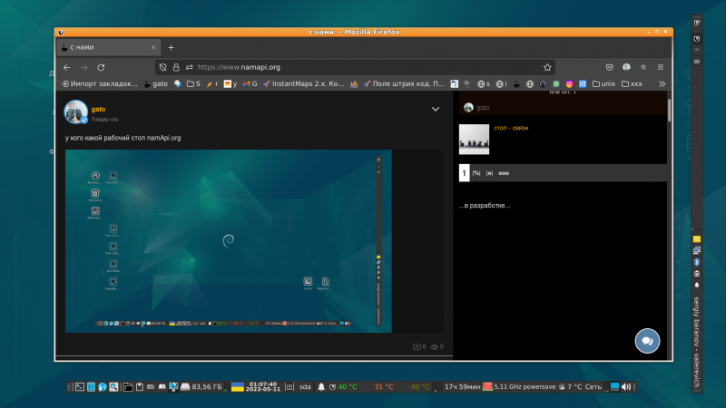Click the volume speaker icon in taskbar
Viewport: 726px width, 408px height.
(625, 387)
